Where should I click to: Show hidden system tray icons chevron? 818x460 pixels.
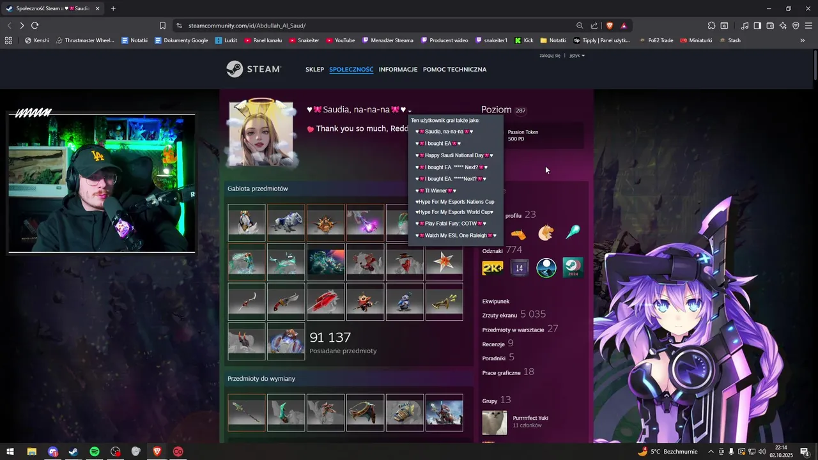pyautogui.click(x=711, y=452)
